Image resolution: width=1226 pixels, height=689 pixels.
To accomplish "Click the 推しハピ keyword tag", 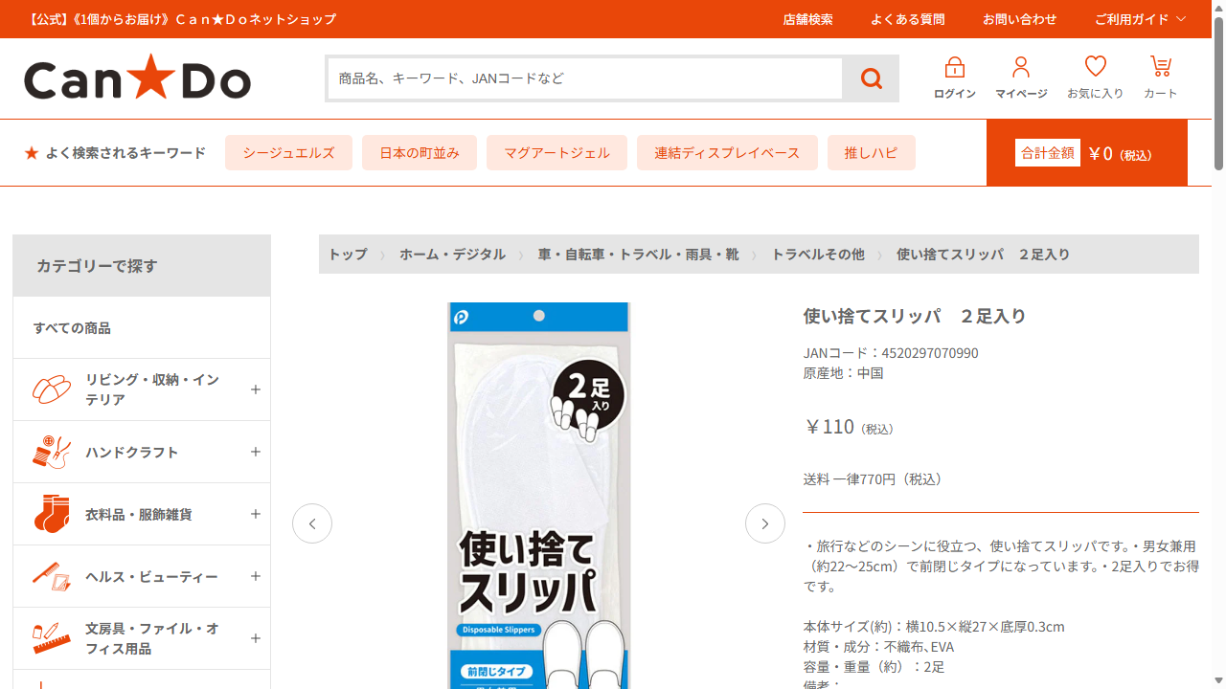I will pyautogui.click(x=872, y=153).
